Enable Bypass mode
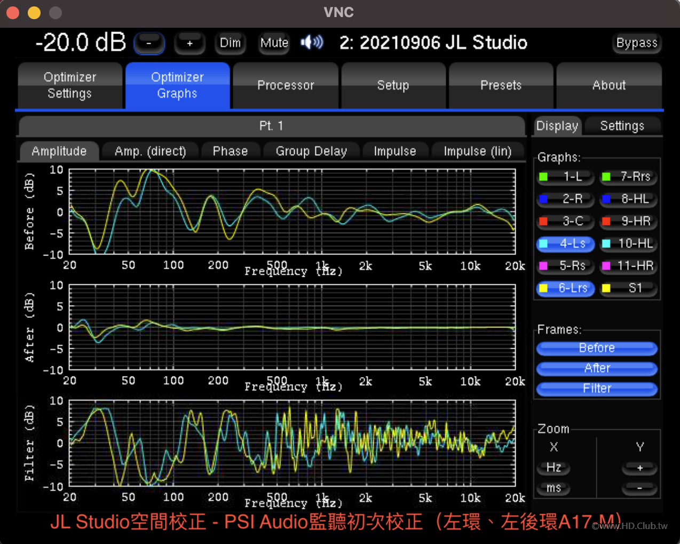This screenshot has width=680, height=544. click(x=636, y=43)
